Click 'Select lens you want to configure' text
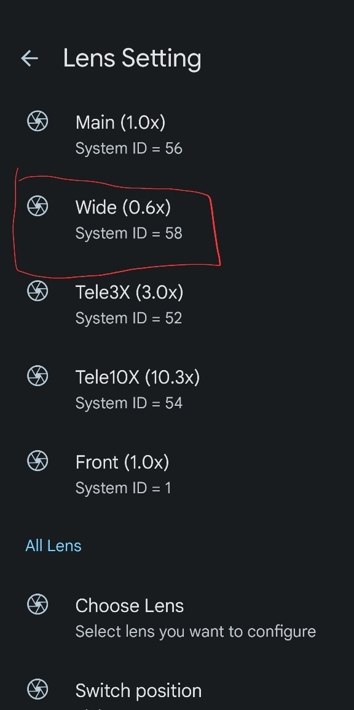 click(195, 632)
